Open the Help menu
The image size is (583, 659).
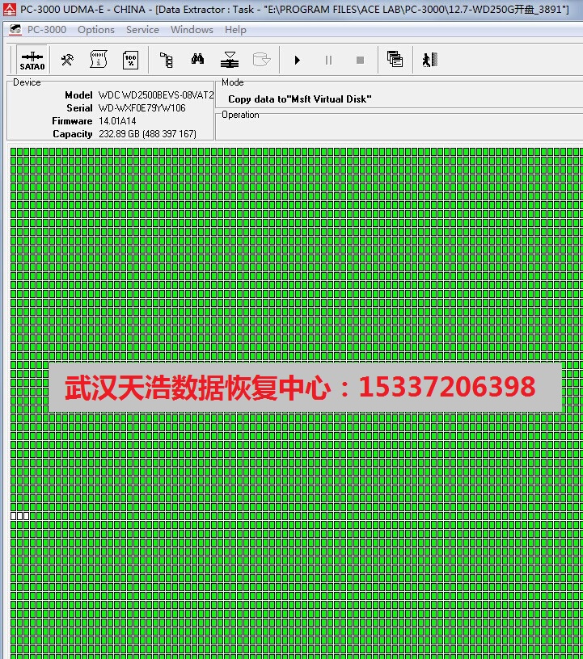[235, 30]
